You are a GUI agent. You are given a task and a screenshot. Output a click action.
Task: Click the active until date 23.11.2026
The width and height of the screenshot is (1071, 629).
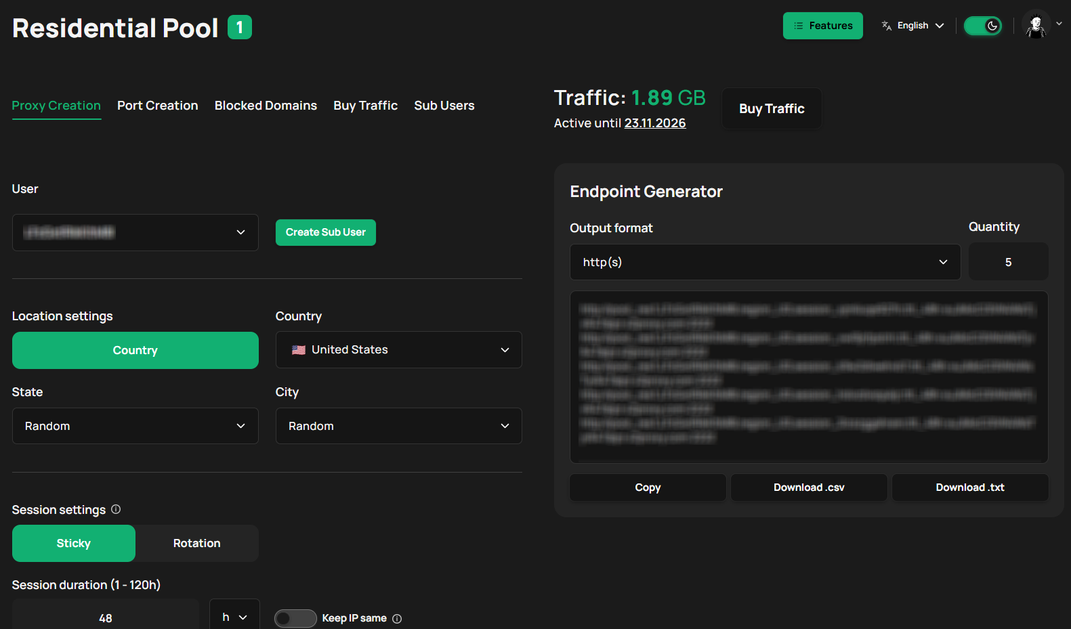point(655,123)
